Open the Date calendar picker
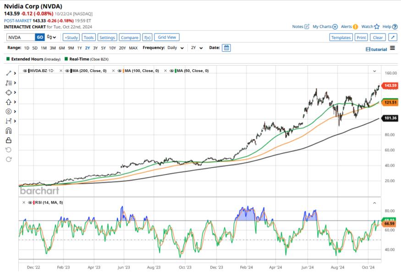 click(x=226, y=48)
